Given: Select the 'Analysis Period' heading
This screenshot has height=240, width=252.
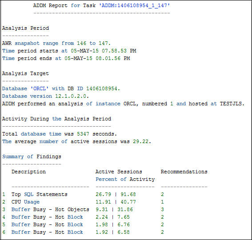Looking at the screenshot, I should (x=25, y=28).
